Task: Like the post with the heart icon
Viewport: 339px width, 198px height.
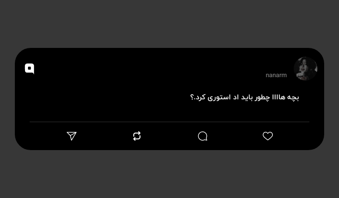Action: 268,136
